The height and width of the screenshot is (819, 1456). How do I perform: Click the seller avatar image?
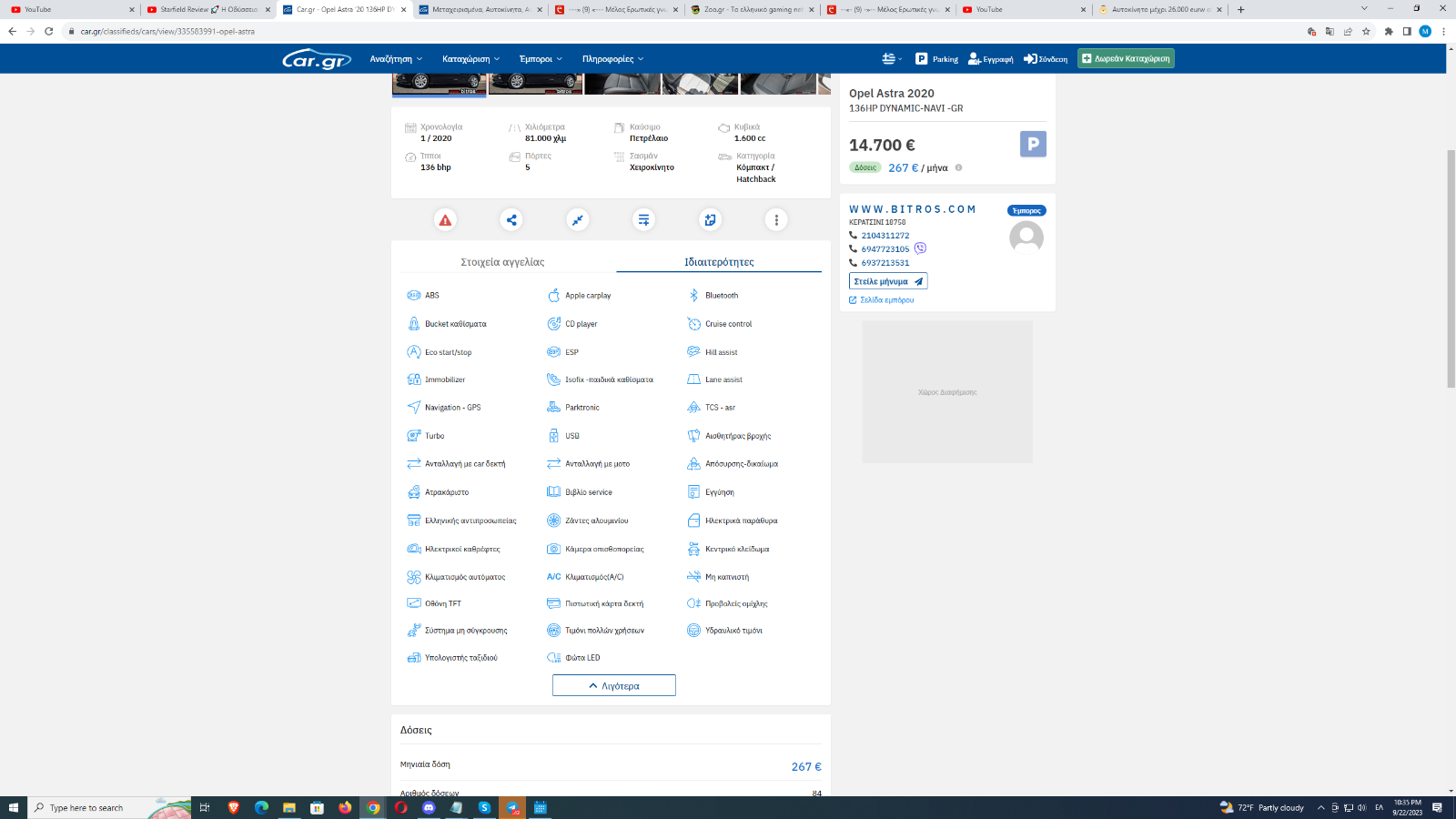click(1026, 238)
